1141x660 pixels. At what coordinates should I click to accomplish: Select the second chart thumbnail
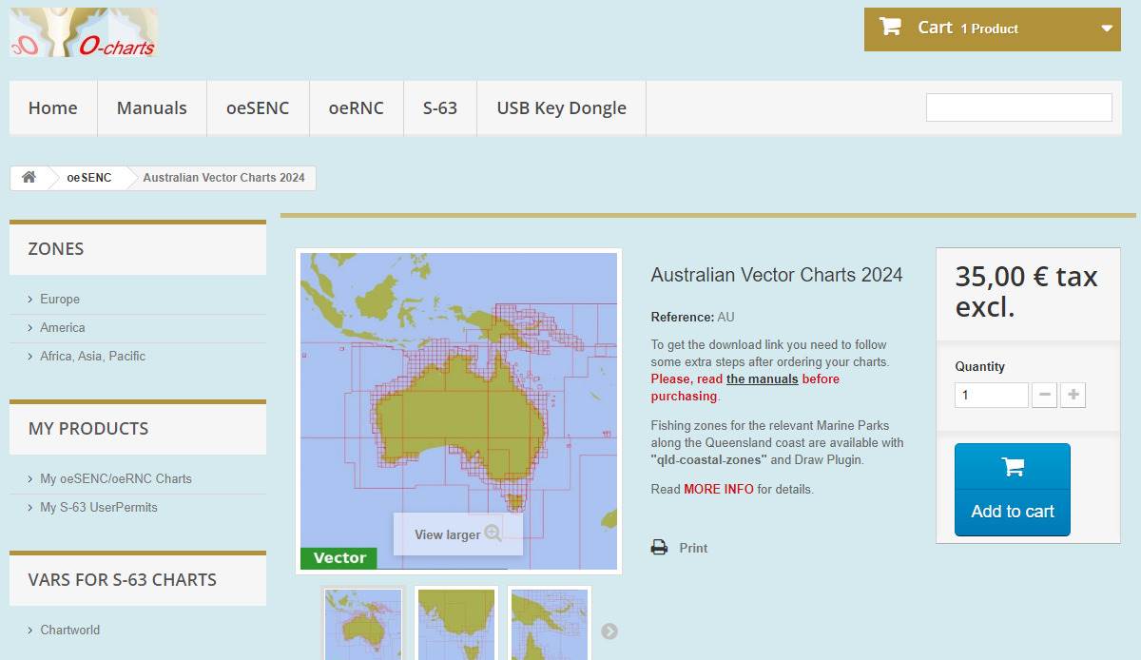(x=456, y=625)
